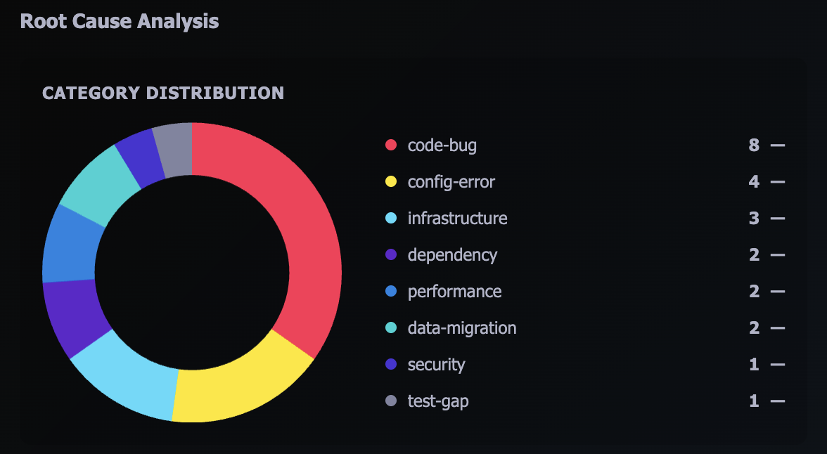Viewport: 827px width, 454px height.
Task: Click the dependency legend label
Action: 452,255
